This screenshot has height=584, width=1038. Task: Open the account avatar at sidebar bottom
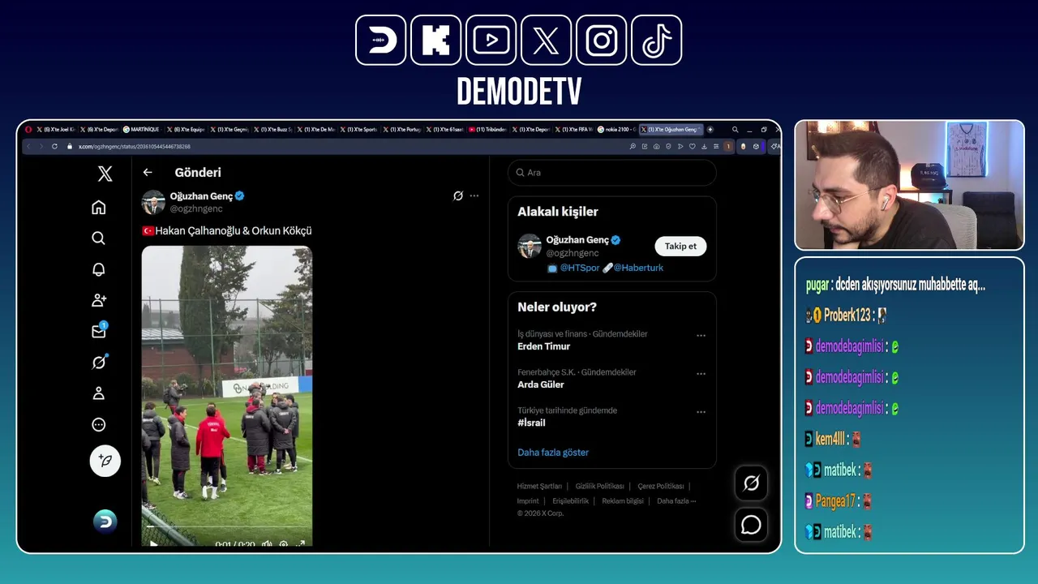[x=105, y=522]
